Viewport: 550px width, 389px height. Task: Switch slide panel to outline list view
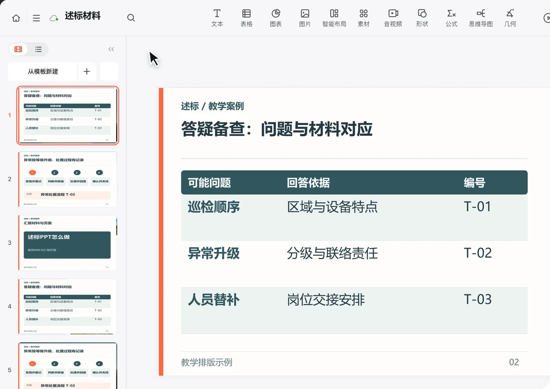tap(38, 49)
